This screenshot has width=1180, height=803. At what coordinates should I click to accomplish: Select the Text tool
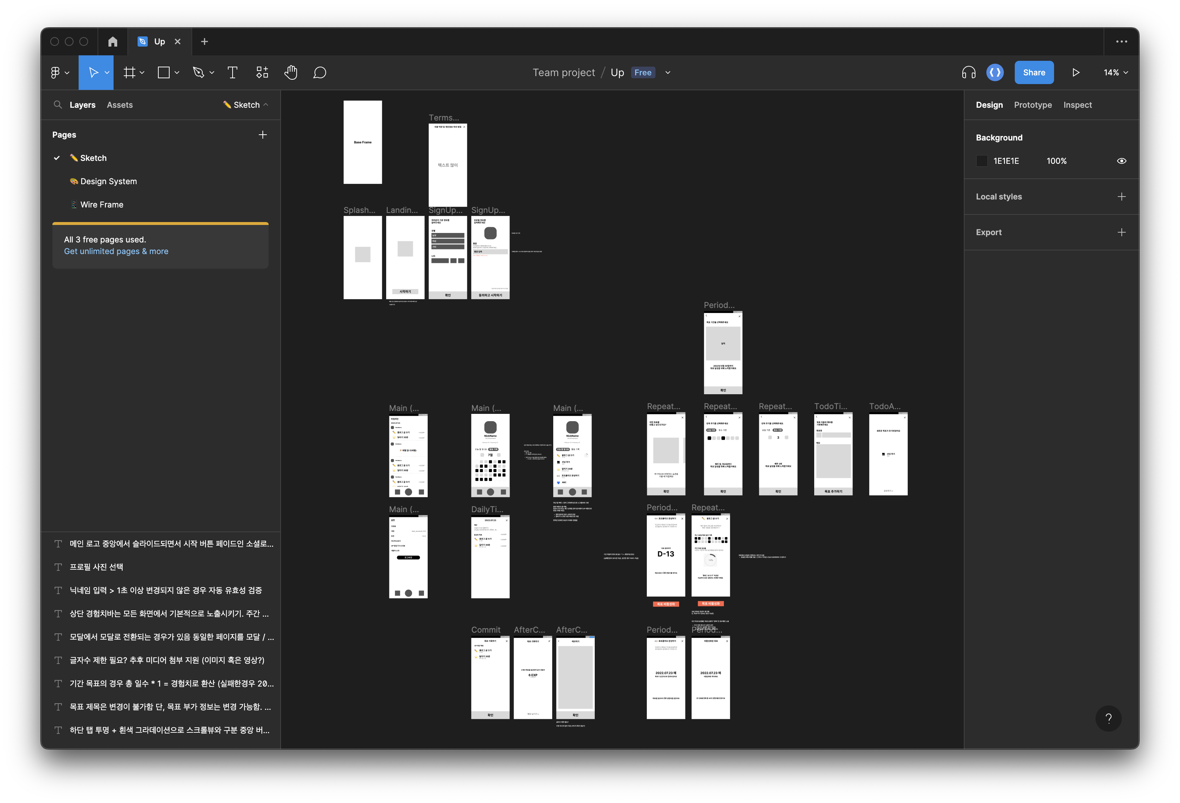232,73
